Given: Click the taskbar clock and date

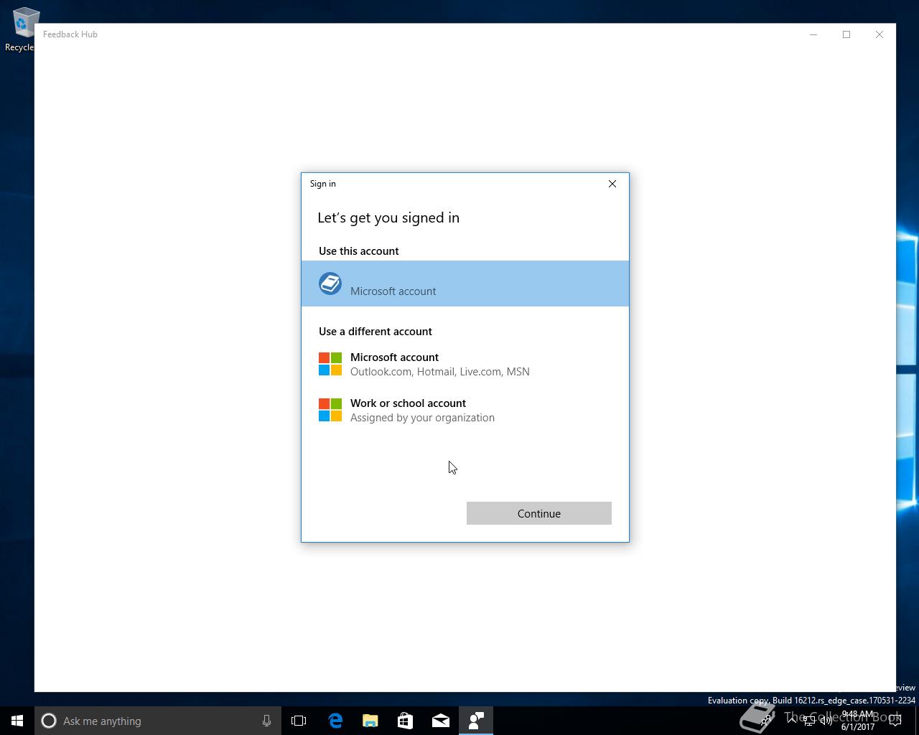Looking at the screenshot, I should [858, 721].
